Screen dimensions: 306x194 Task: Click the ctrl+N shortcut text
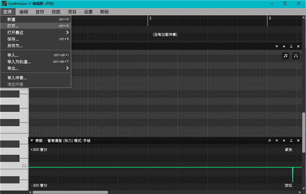(x=64, y=19)
